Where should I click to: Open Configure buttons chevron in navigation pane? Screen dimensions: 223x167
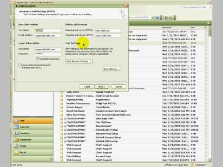[x=51, y=159]
